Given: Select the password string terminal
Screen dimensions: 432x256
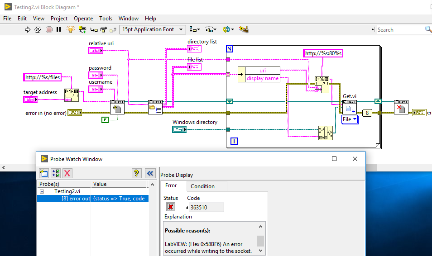Looking at the screenshot, I should click(96, 75).
